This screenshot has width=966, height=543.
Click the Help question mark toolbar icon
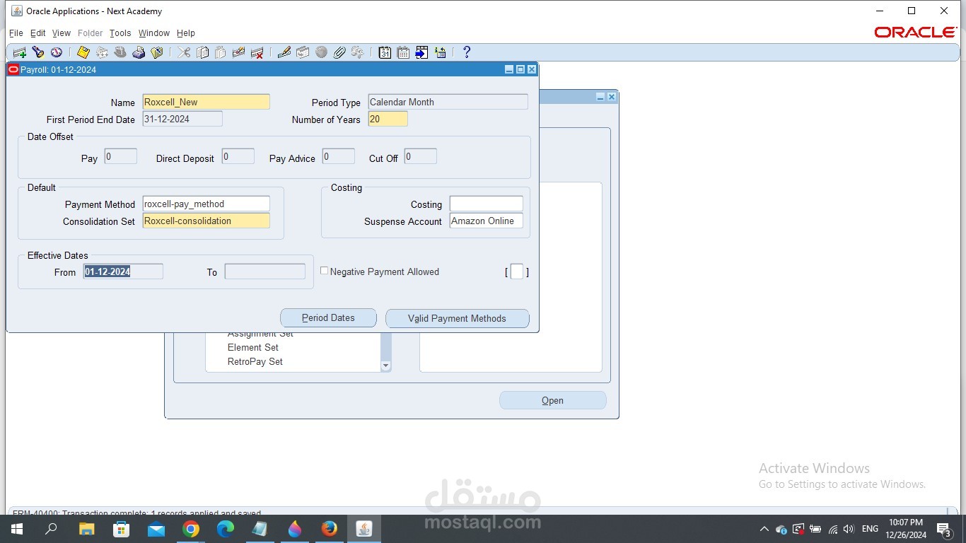[467, 52]
